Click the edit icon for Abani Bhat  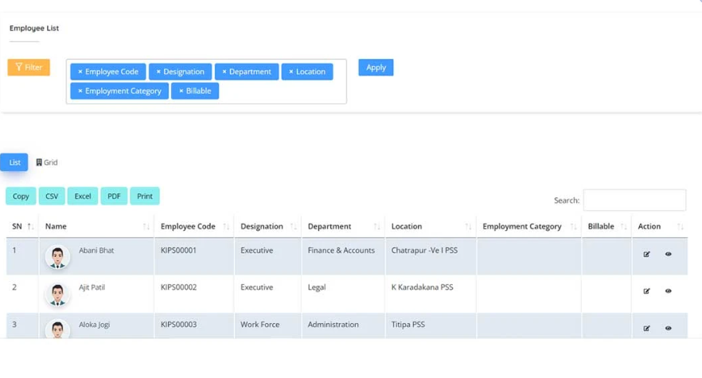tap(646, 254)
